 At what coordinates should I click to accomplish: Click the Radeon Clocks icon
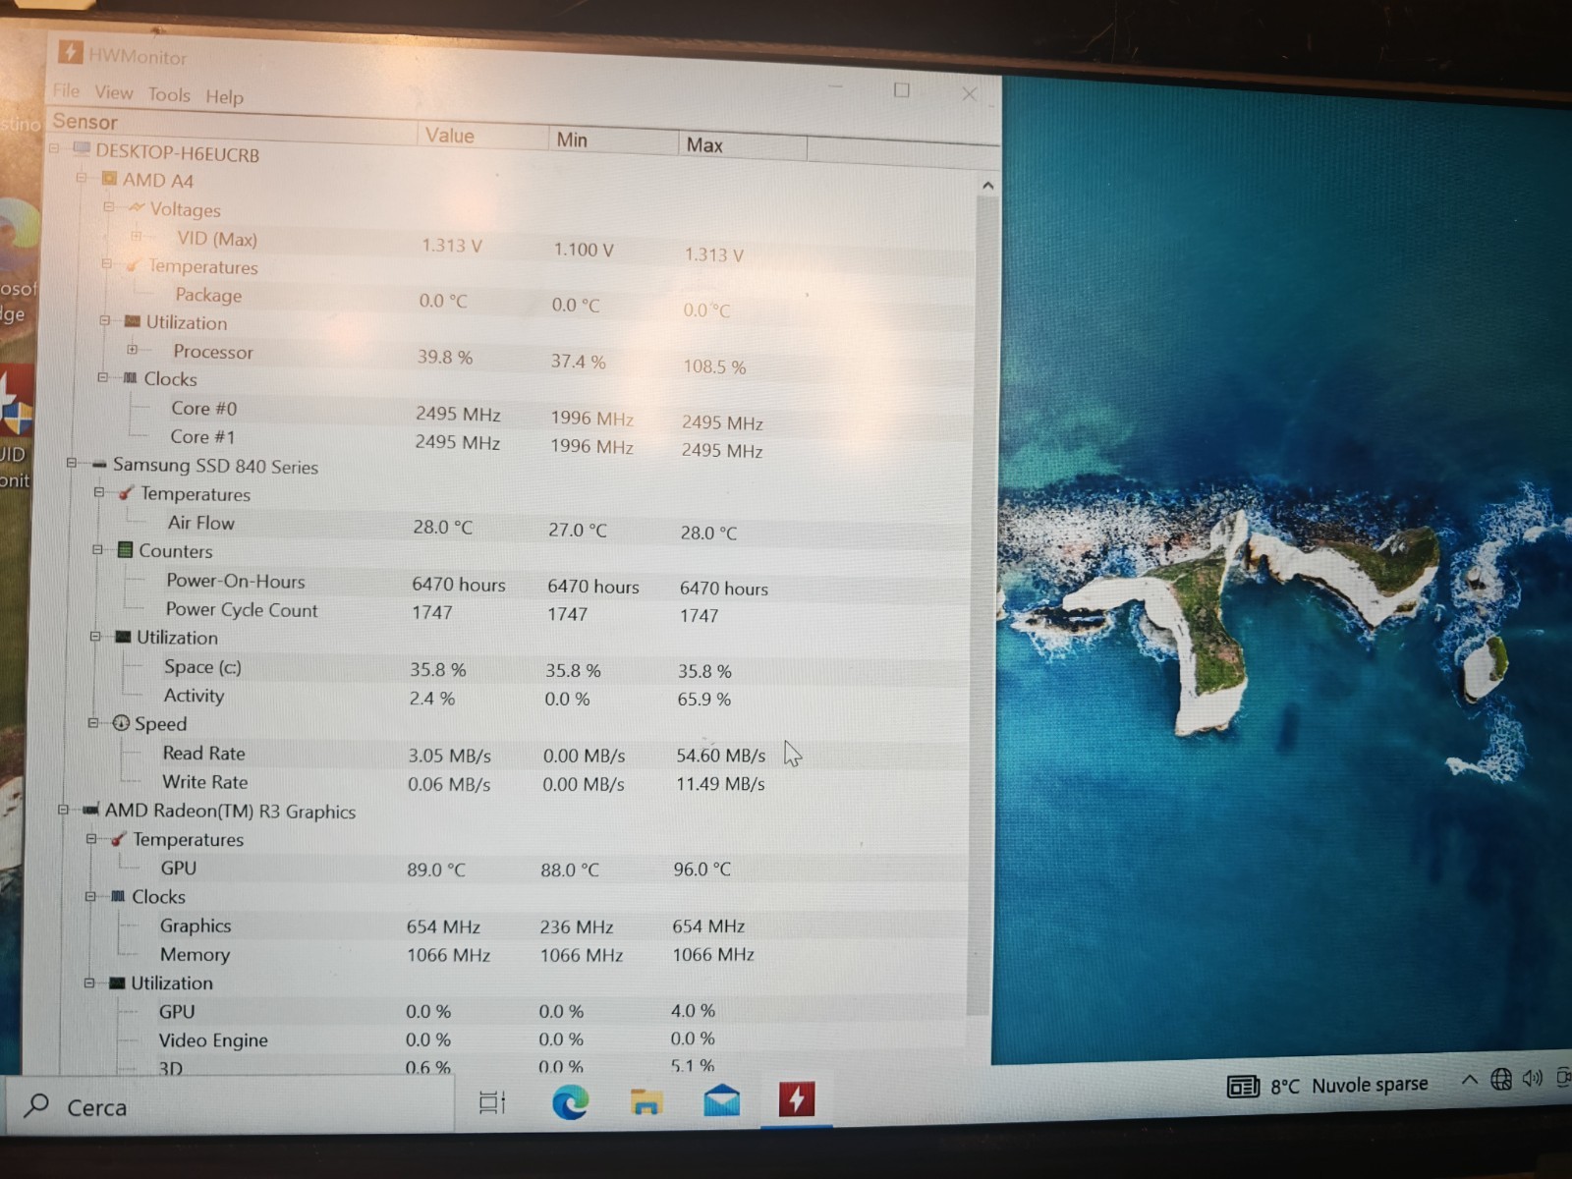(x=118, y=896)
